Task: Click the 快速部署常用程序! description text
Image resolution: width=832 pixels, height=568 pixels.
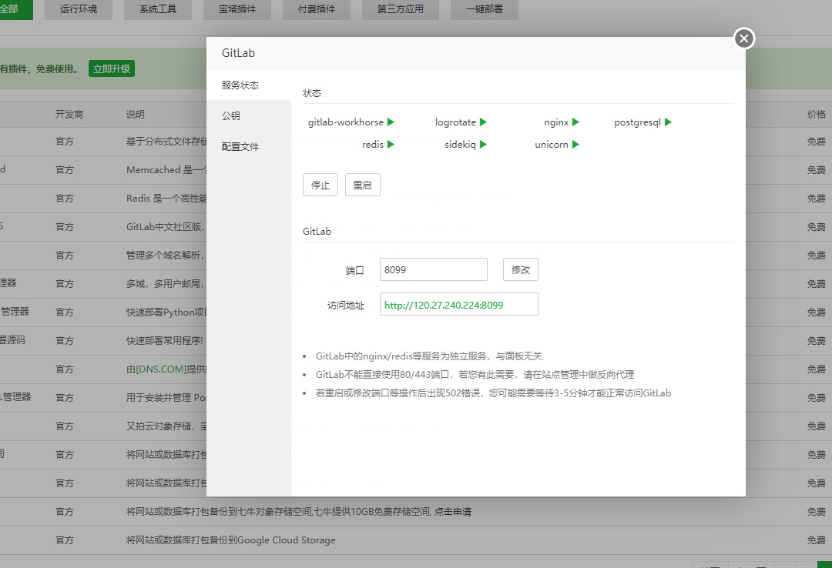Action: point(165,340)
